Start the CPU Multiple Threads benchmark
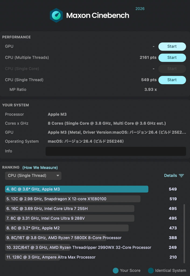 (x=172, y=57)
